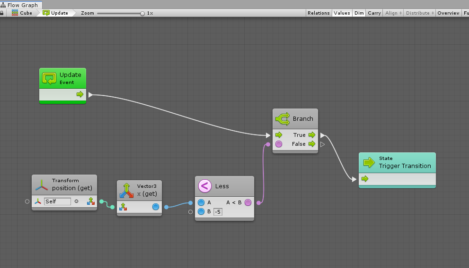Click the lock icon in the toolbar
469x268 pixels.
tap(2, 13)
